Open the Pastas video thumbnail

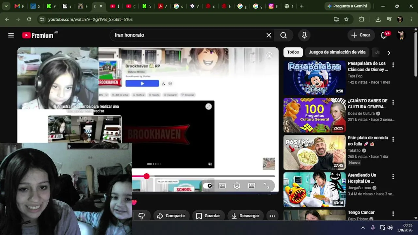point(314,152)
